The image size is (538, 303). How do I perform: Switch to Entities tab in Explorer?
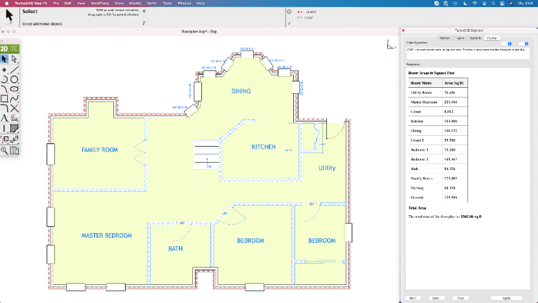click(x=445, y=38)
